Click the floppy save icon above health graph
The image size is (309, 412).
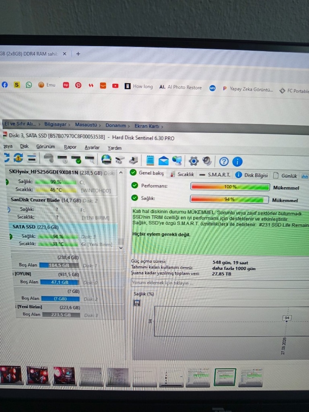[x=137, y=303]
